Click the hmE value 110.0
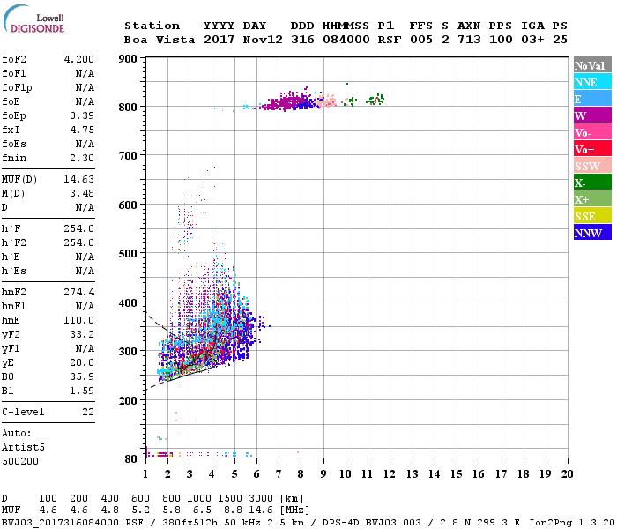 (x=79, y=320)
